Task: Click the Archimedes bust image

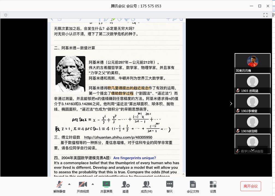Action: pyautogui.click(x=70, y=74)
